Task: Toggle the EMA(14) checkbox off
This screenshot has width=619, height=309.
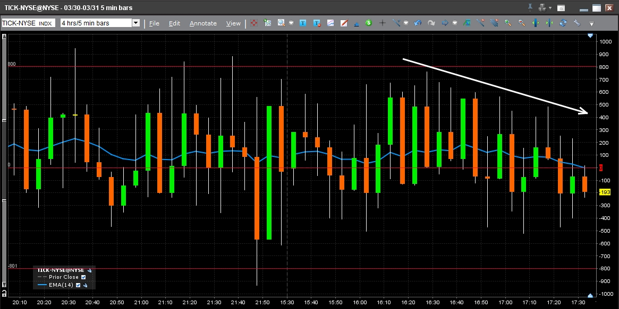Action: pos(79,285)
